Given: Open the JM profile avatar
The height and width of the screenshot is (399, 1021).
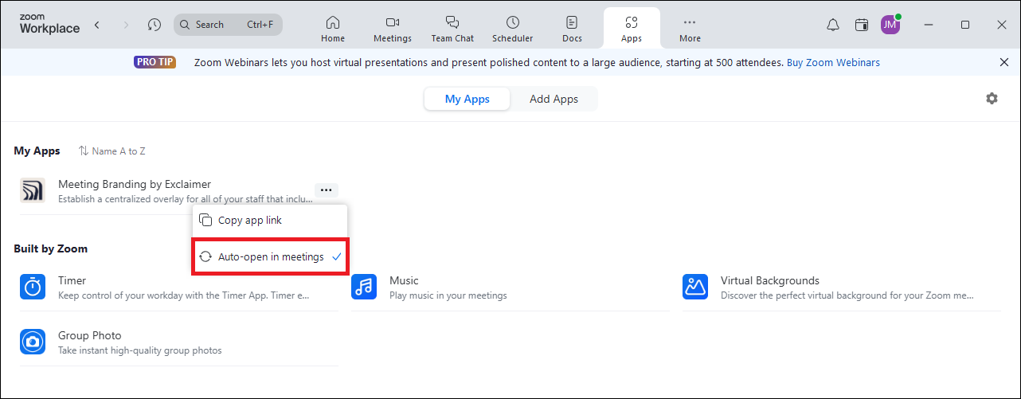Looking at the screenshot, I should pos(890,25).
